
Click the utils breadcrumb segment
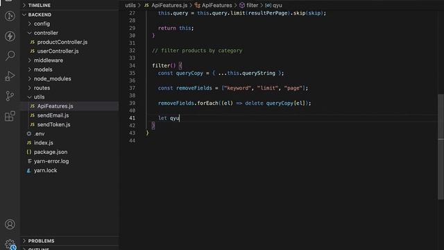130,5
